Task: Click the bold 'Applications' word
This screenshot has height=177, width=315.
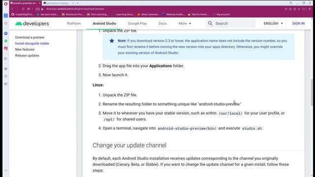Action: pyautogui.click(x=160, y=66)
